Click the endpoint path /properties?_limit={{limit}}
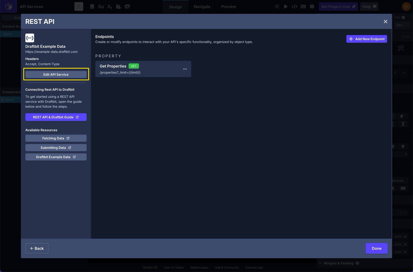413x272 pixels. [120, 73]
